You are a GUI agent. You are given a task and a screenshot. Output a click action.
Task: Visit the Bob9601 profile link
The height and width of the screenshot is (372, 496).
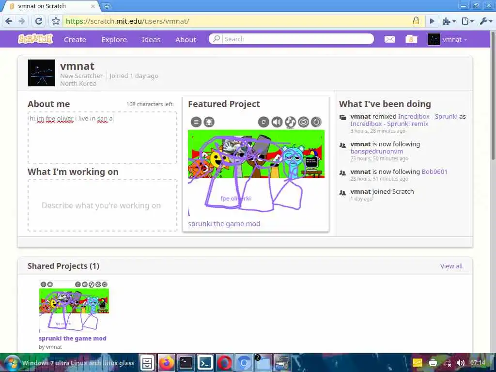434,172
